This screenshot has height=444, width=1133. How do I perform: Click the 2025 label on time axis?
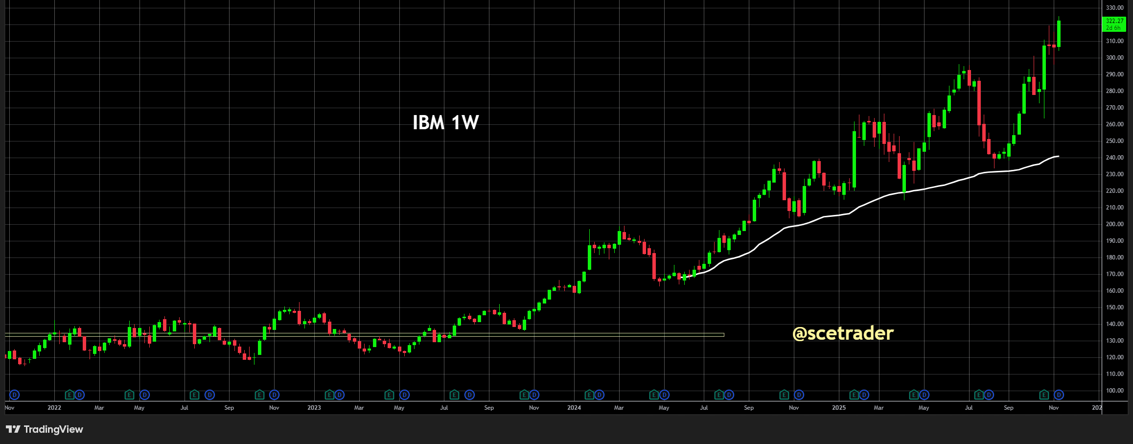(839, 408)
